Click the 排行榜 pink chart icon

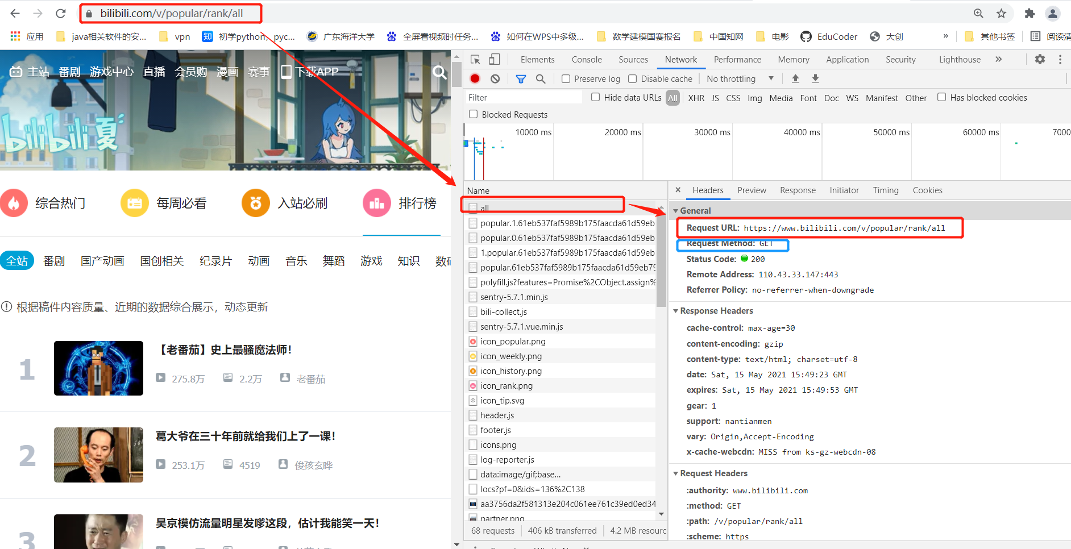377,203
